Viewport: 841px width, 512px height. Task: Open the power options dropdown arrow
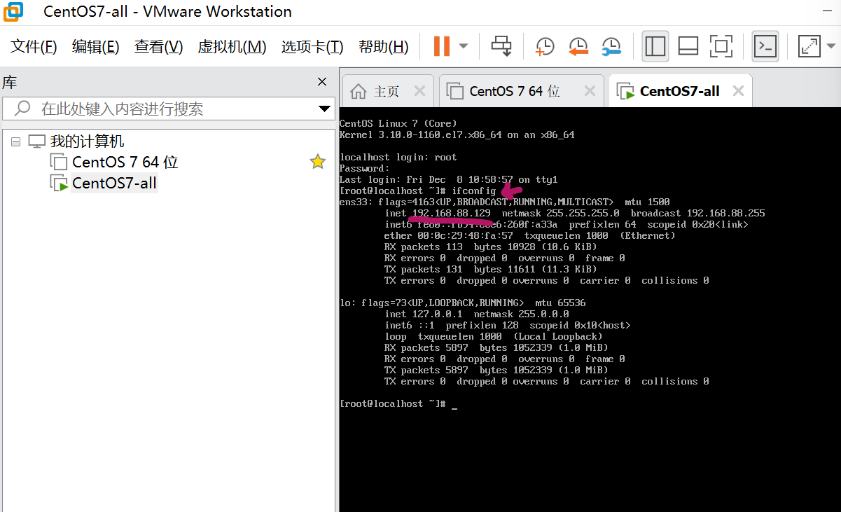(463, 46)
